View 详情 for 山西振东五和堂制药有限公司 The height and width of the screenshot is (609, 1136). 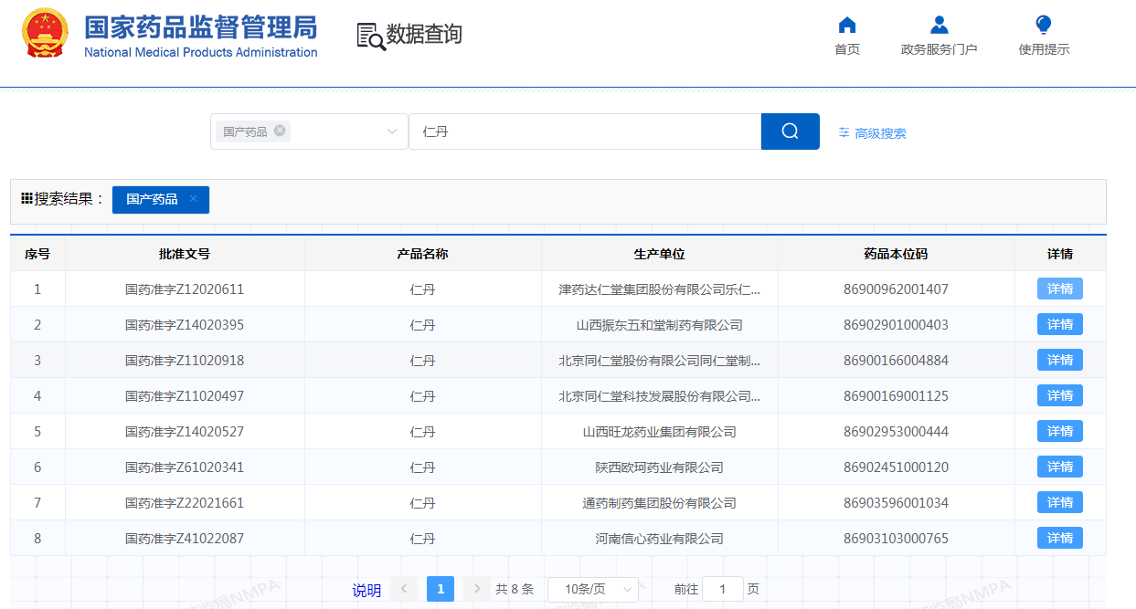[1059, 325]
